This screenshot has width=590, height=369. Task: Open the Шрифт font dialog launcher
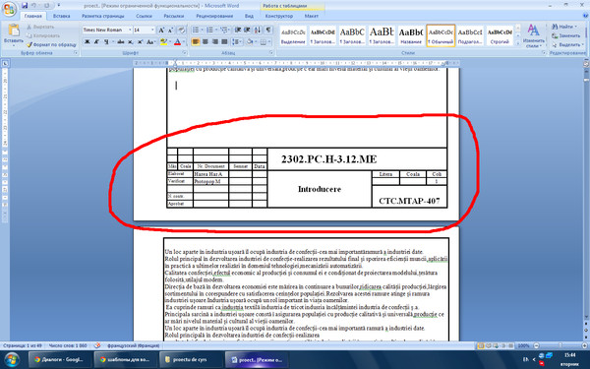coord(184,53)
